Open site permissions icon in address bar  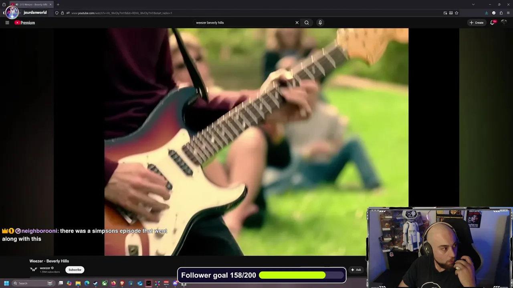click(x=68, y=13)
